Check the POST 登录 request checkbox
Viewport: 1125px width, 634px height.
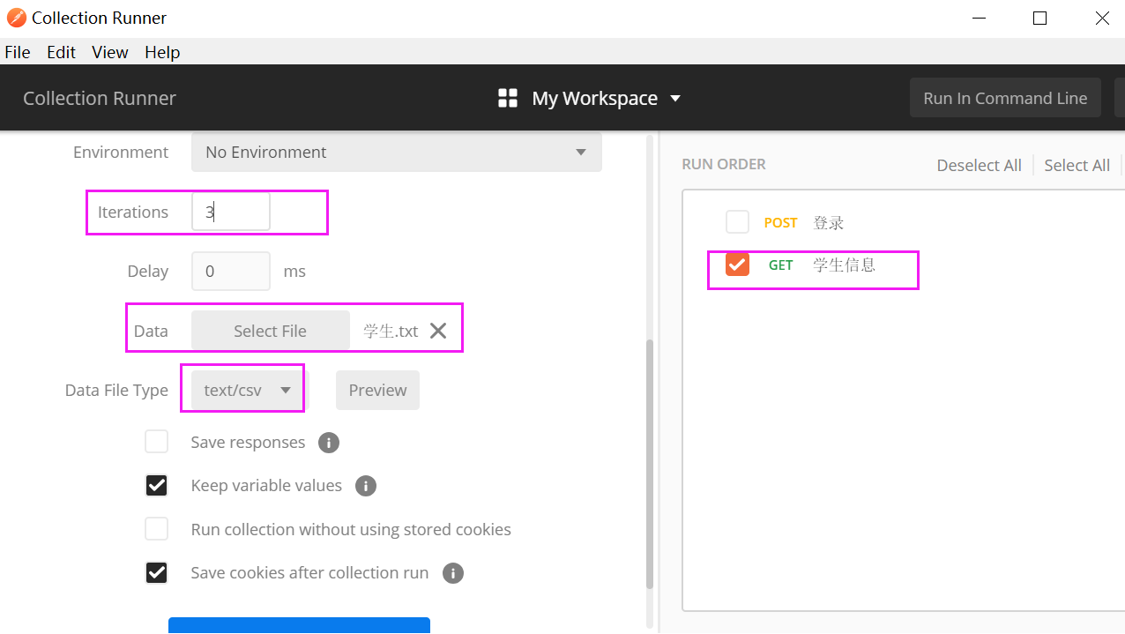(737, 222)
